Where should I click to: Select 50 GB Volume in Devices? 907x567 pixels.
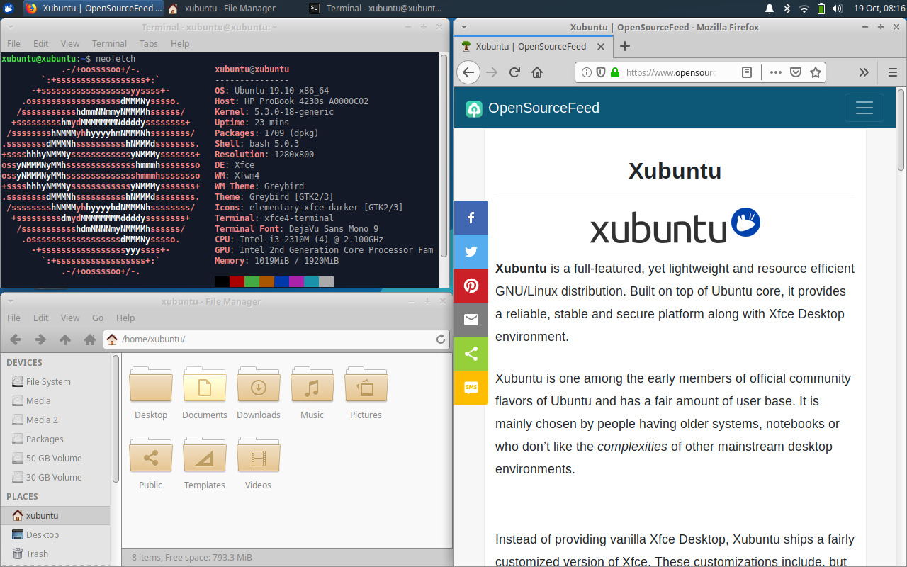tap(54, 458)
